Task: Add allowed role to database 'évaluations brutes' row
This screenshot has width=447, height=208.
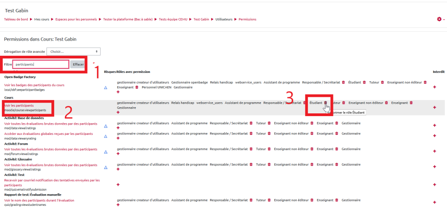Action: 118,128
